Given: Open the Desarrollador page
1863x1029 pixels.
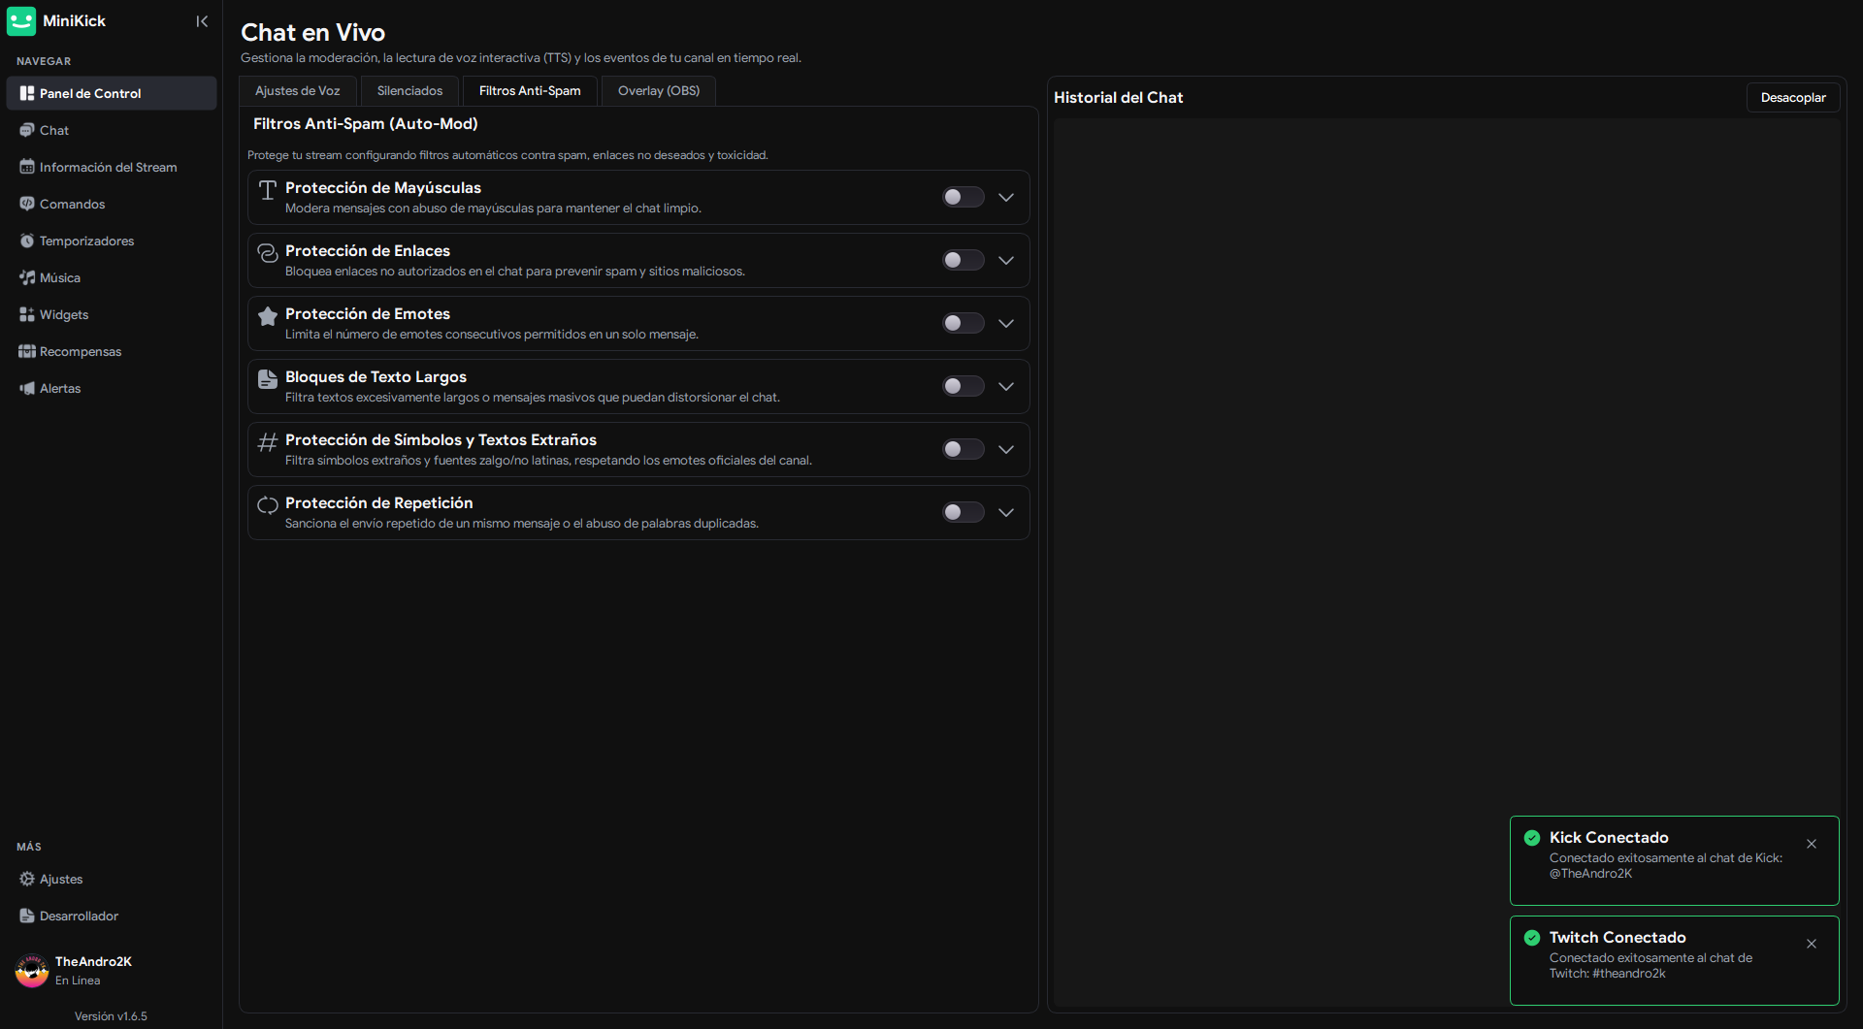Looking at the screenshot, I should 112,916.
